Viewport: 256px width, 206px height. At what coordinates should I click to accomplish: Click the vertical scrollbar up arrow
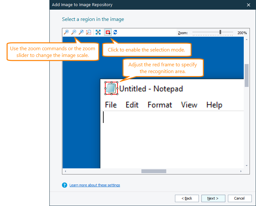(247, 40)
